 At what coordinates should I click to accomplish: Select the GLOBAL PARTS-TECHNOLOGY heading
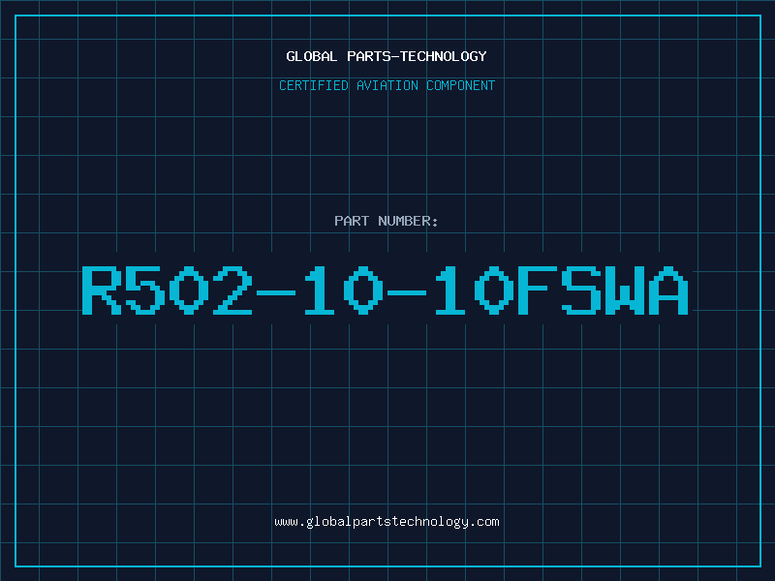click(x=387, y=56)
